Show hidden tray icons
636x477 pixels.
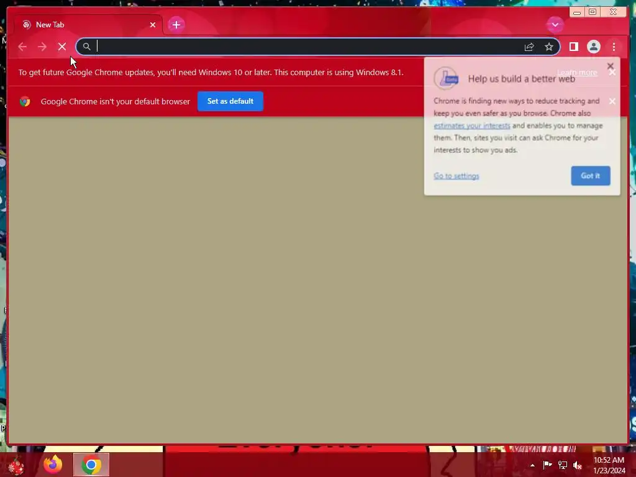pyautogui.click(x=532, y=465)
